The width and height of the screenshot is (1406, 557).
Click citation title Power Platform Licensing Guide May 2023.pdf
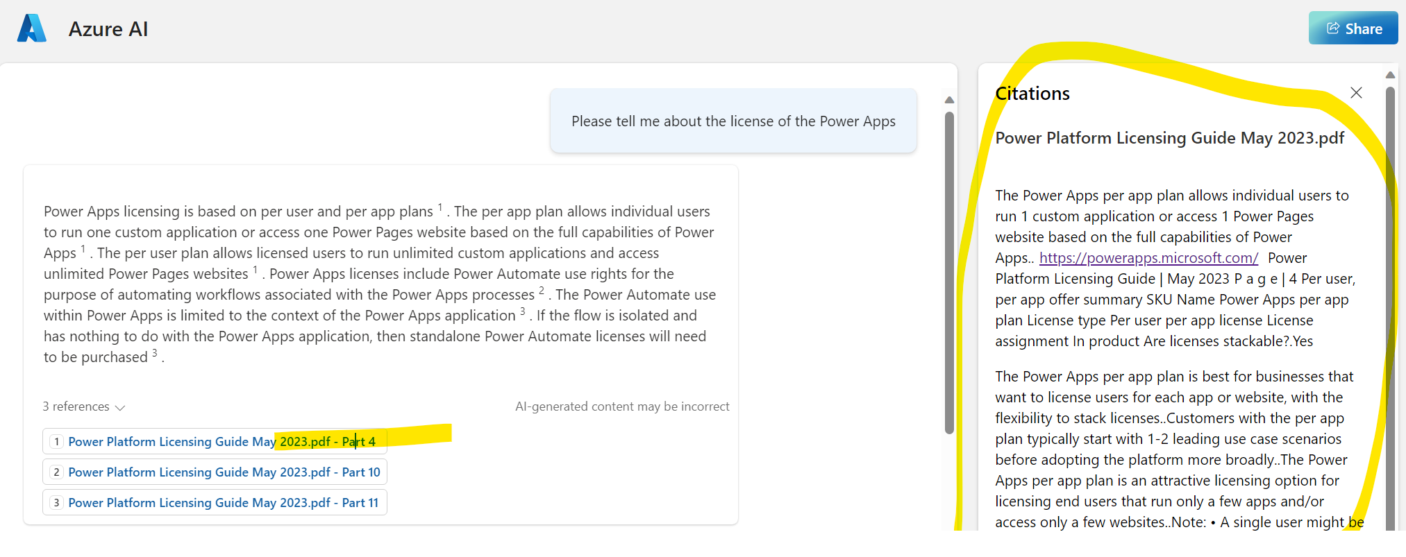click(1169, 138)
